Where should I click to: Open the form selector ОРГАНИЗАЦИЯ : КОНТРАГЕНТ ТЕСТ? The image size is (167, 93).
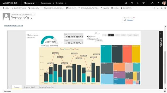[x=23, y=14]
